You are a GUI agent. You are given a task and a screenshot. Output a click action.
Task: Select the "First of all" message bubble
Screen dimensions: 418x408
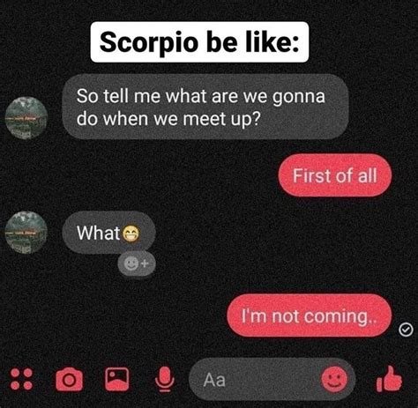tap(335, 175)
